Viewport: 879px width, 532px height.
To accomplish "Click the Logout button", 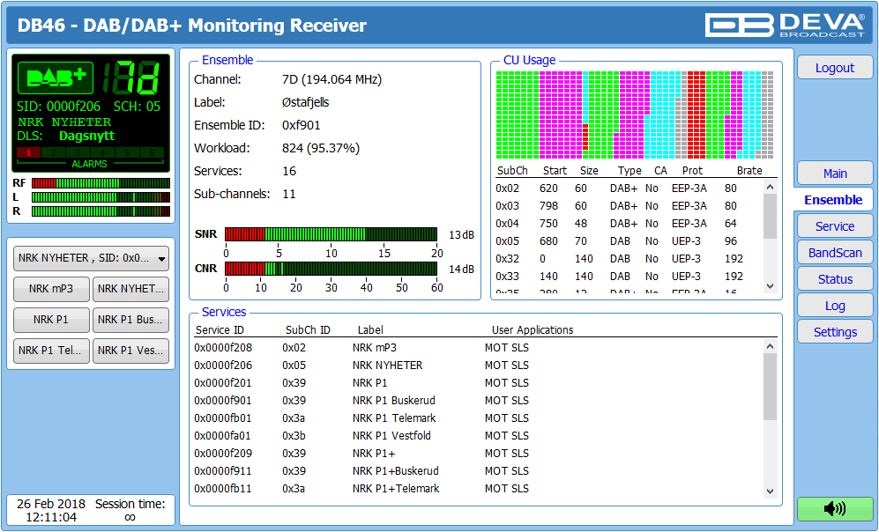I will tap(835, 68).
